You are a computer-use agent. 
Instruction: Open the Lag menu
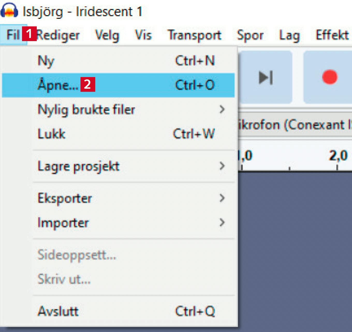click(x=289, y=35)
